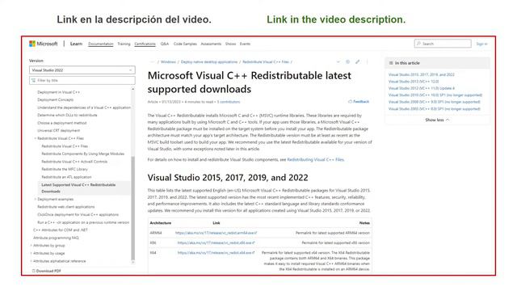Screen dimensions: 517x291
Task: Jump to Visual Studio 2010 (VC++ 10.0) SP1
Action: point(435,95)
